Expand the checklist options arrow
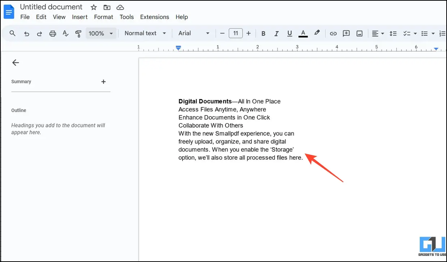This screenshot has width=447, height=262. click(415, 34)
